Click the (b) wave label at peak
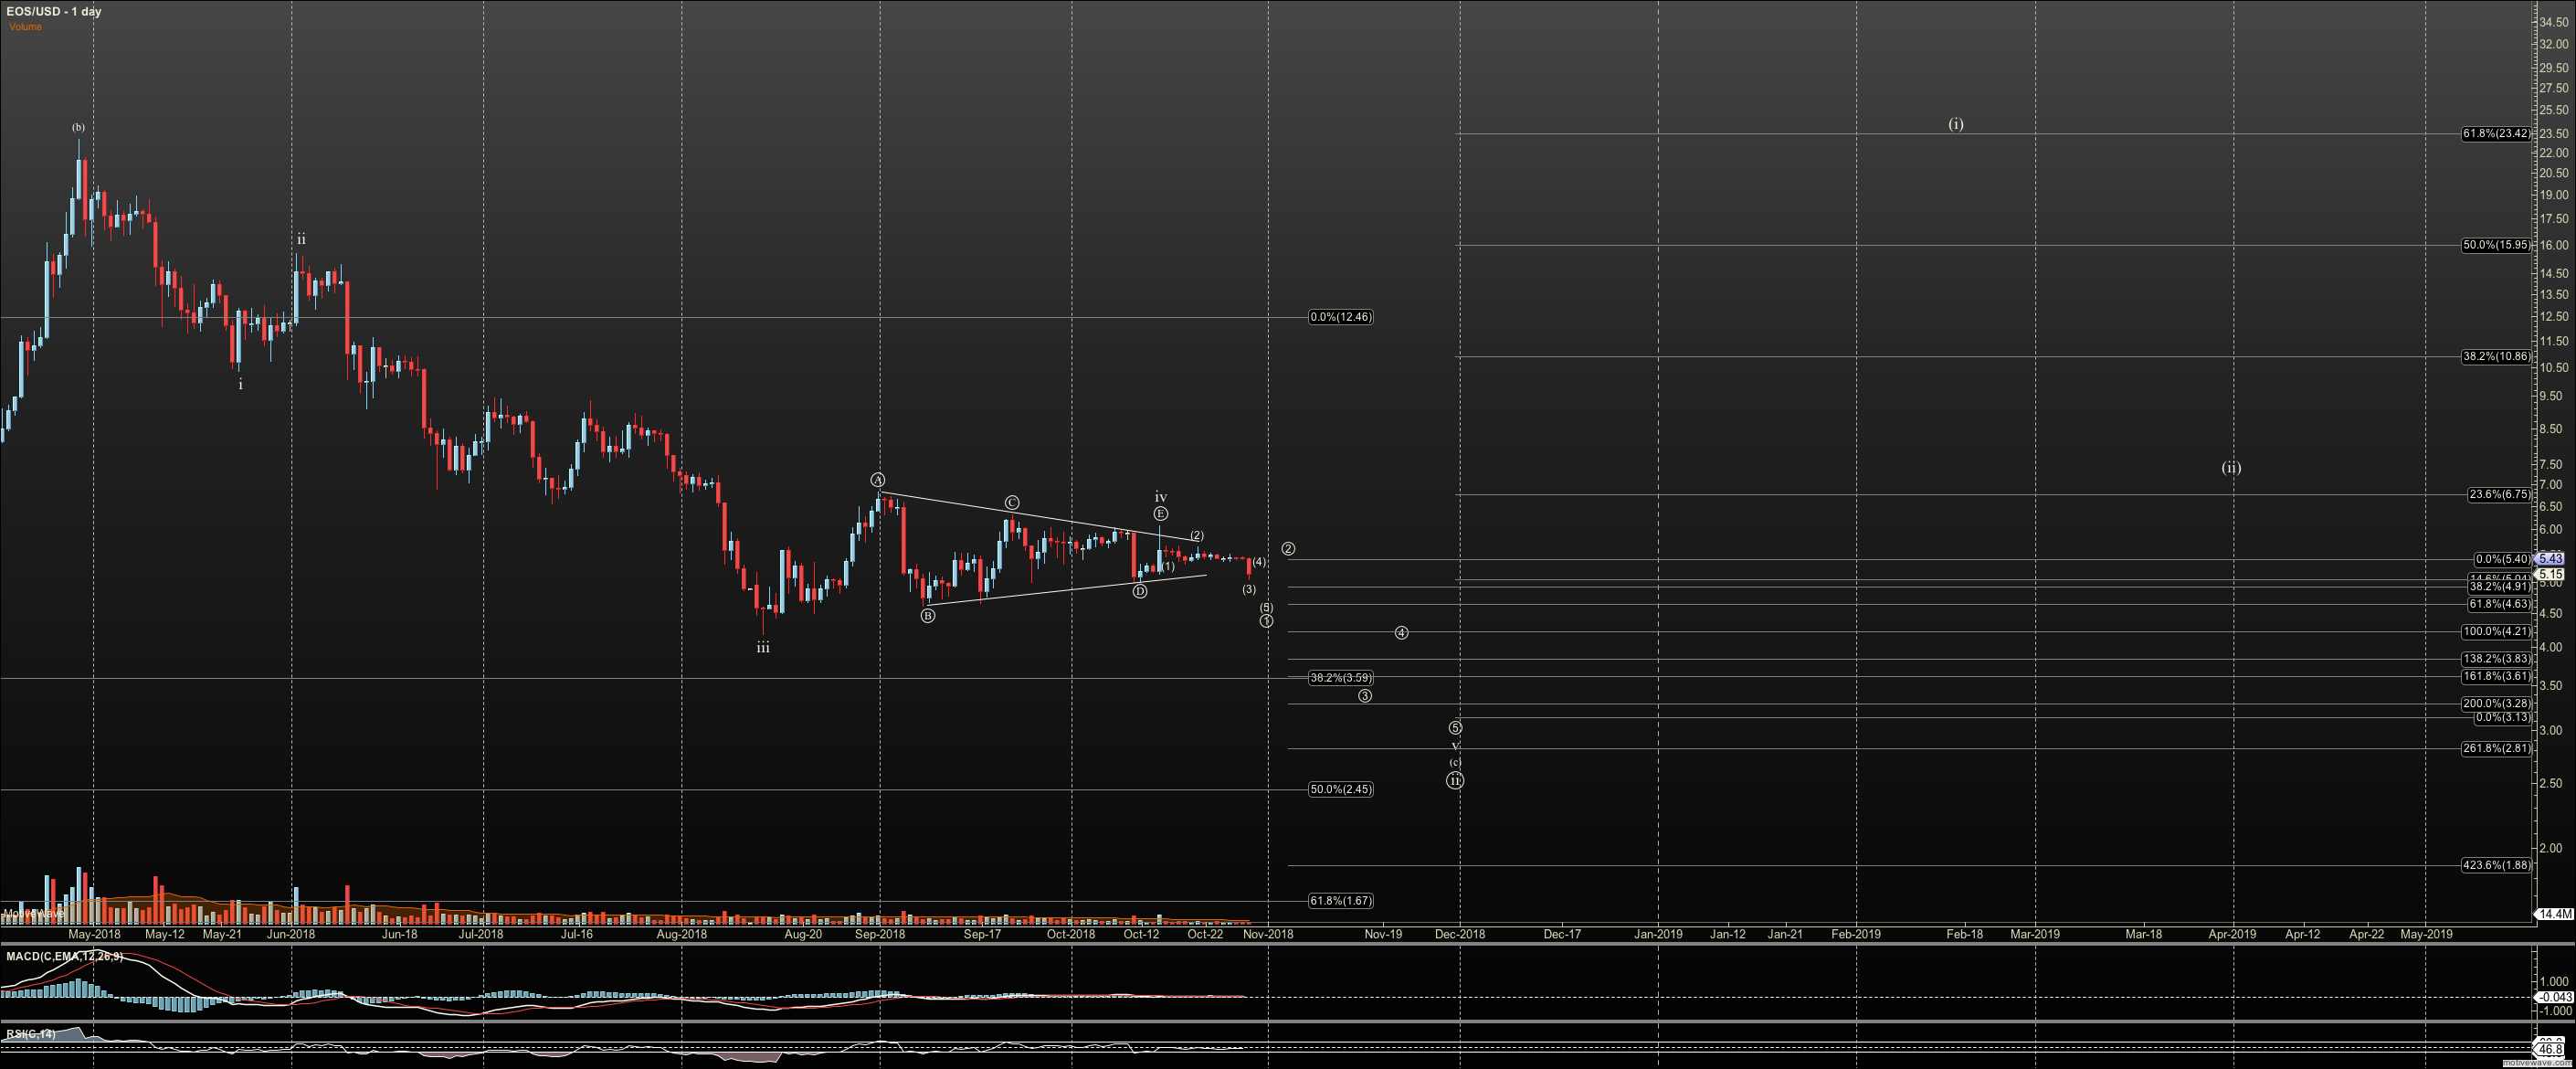Screen dimensions: 2576x1069 78,127
